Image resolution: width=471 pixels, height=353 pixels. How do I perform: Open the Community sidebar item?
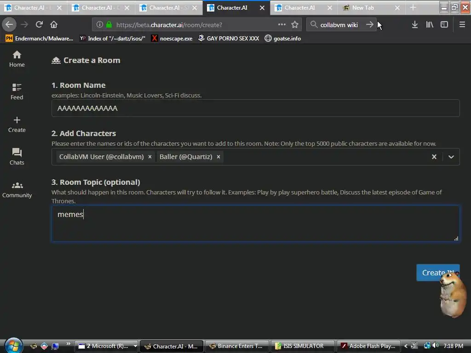click(17, 190)
